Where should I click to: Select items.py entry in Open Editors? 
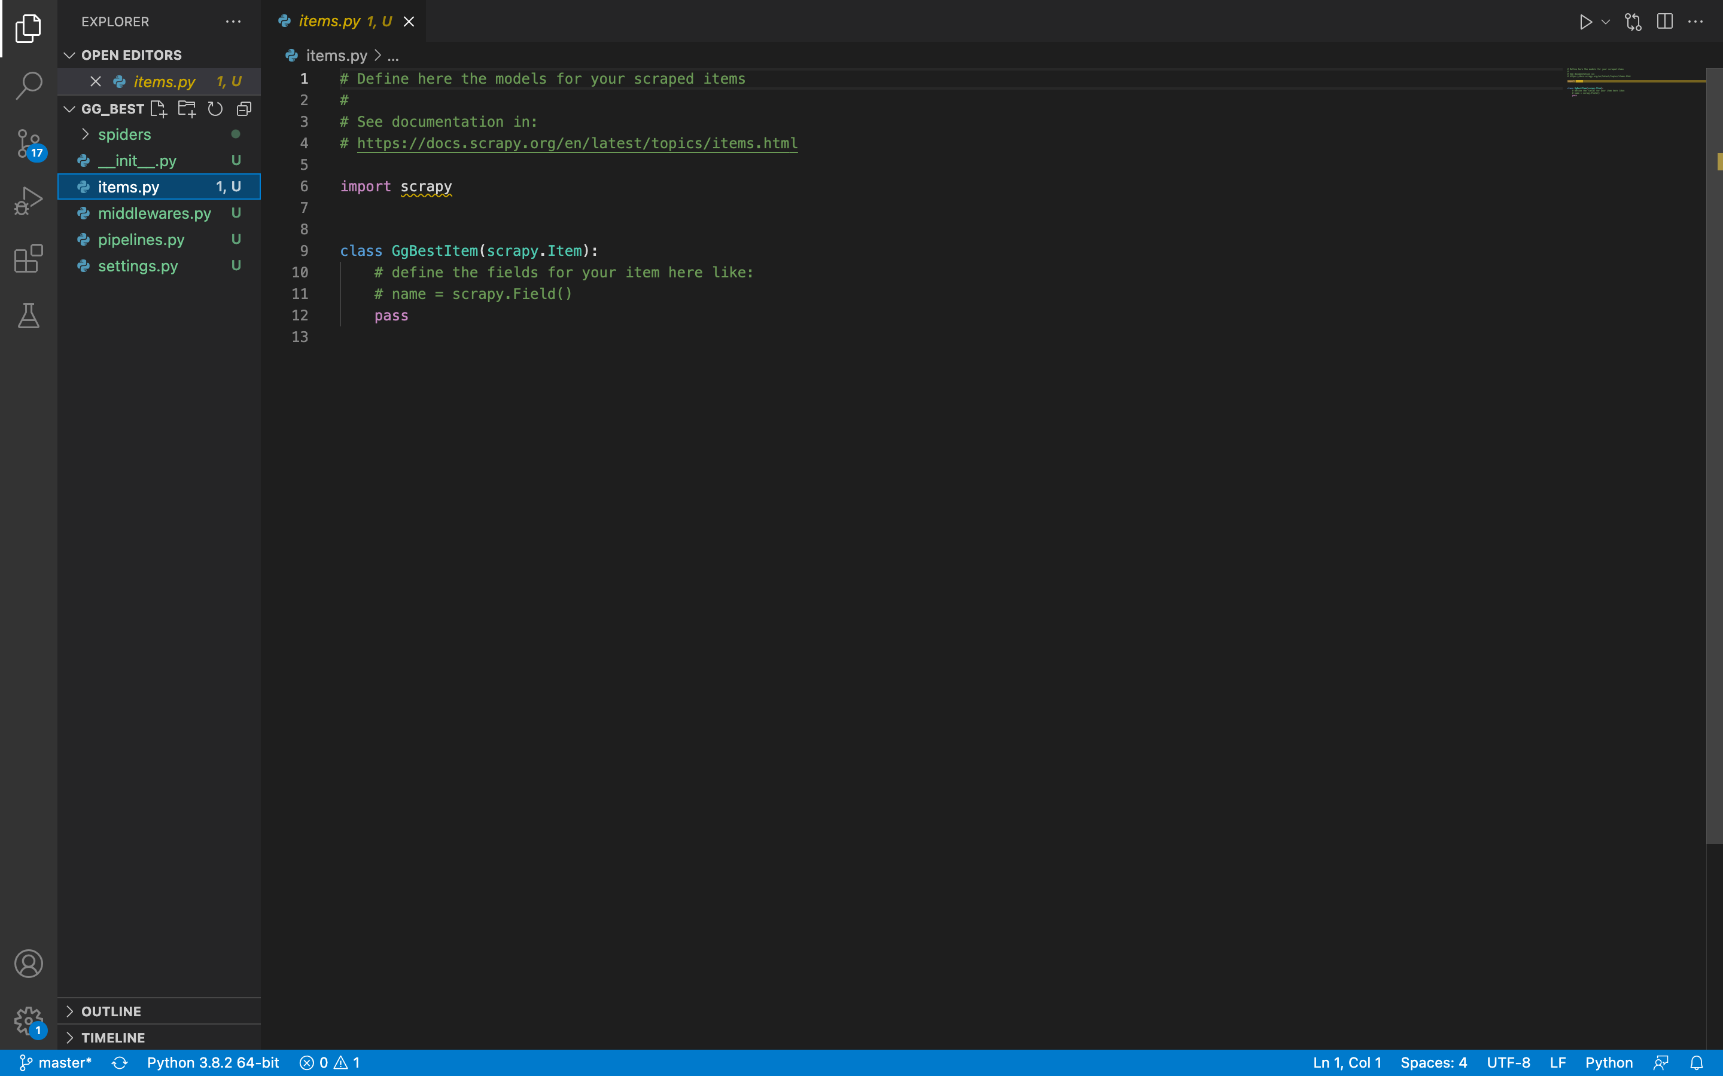pyautogui.click(x=159, y=82)
